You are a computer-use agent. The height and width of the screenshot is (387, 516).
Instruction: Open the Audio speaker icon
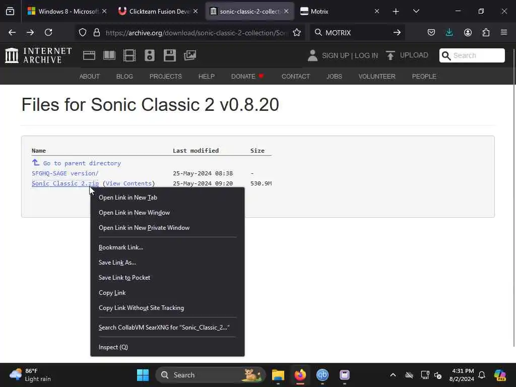149,55
